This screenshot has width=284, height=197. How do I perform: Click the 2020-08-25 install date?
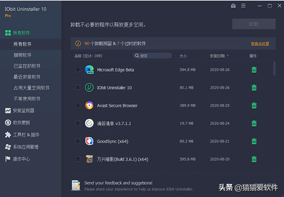220,105
